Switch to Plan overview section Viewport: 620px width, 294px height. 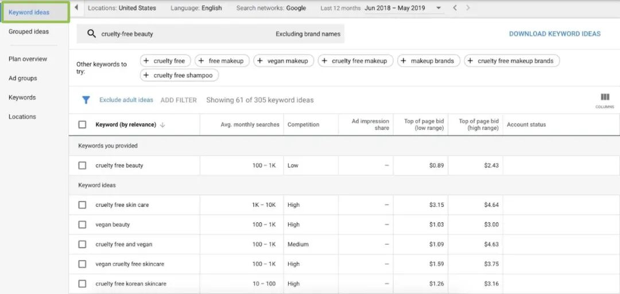(x=28, y=59)
